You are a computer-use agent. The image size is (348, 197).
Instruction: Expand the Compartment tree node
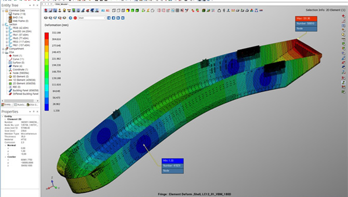[3, 49]
